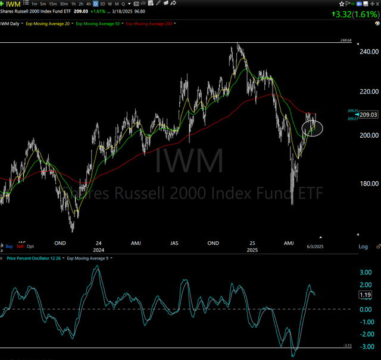381x360 pixels.
Task: Select the 5m timeframe
Action: tap(43, 4)
